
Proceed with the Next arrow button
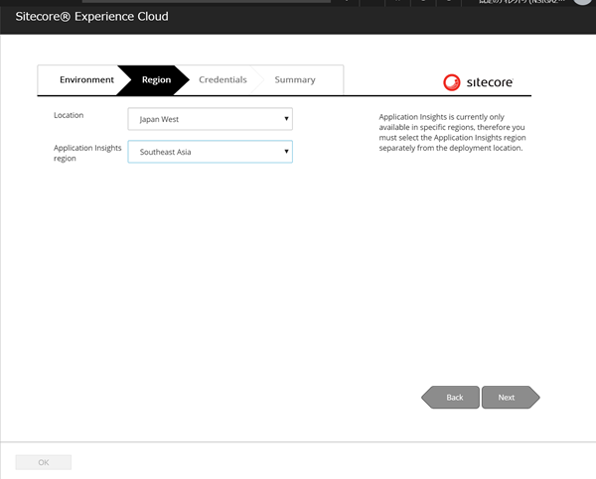pos(511,398)
